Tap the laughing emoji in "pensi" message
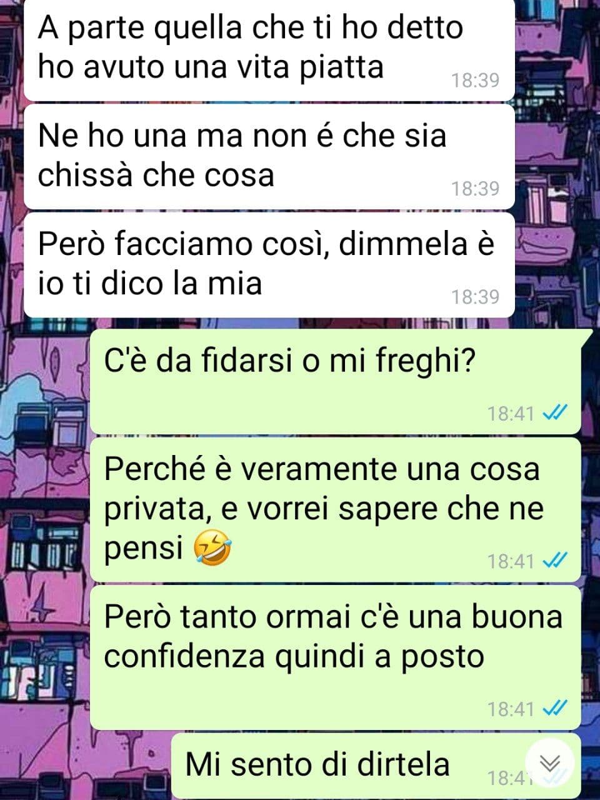600x800 pixels. [x=212, y=548]
